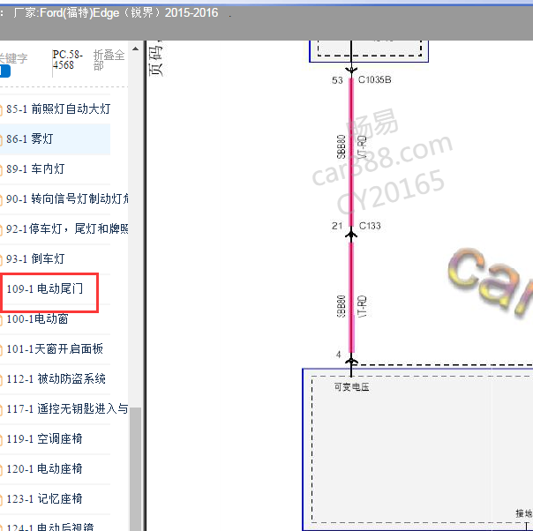Click document icon beside 86-1 雾灯
The height and width of the screenshot is (531, 533).
tap(1, 139)
